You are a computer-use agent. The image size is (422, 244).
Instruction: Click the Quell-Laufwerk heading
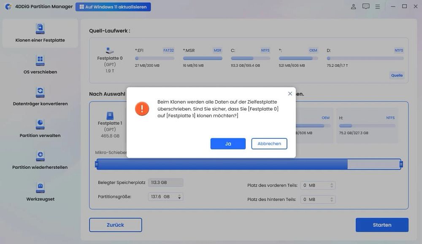pos(110,31)
